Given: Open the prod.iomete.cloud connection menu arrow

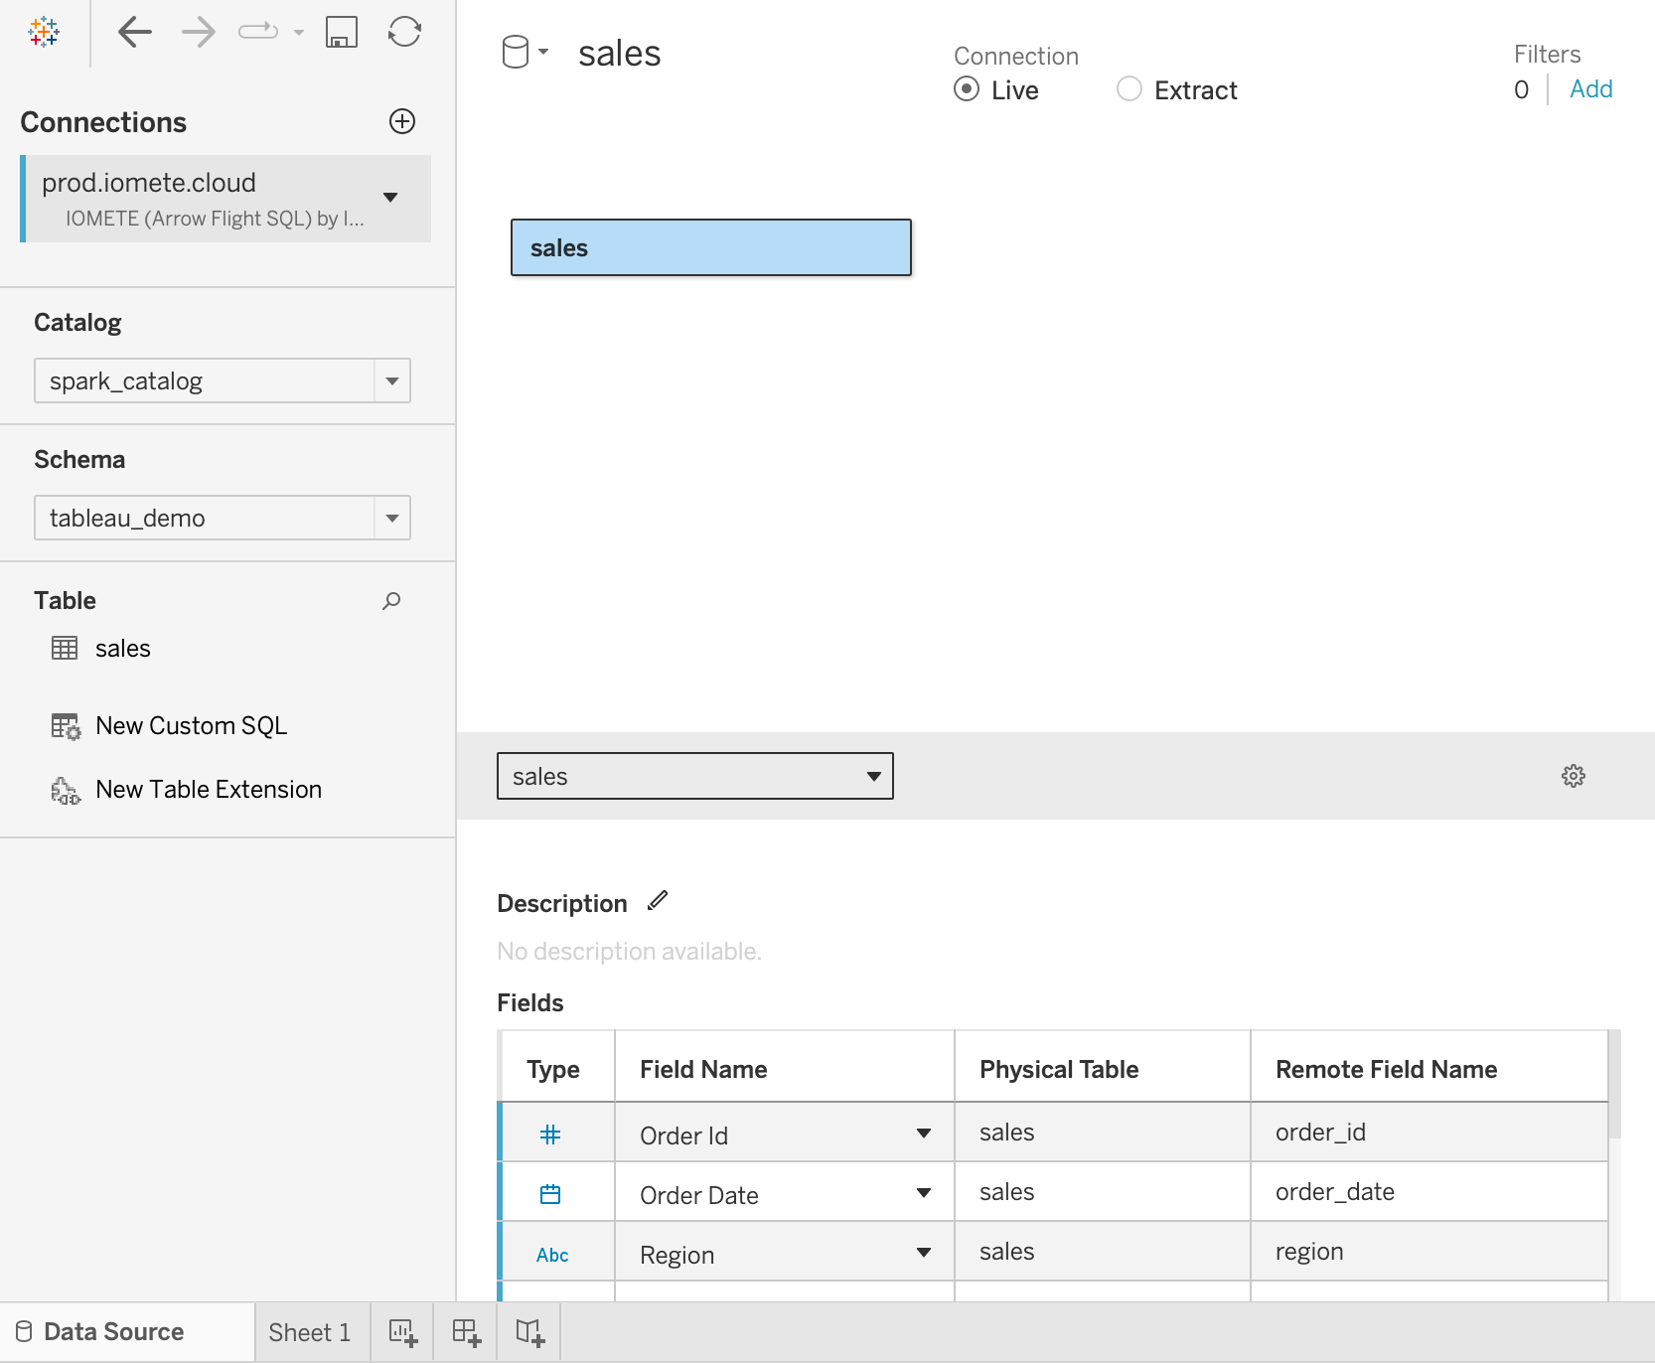Looking at the screenshot, I should (x=390, y=197).
